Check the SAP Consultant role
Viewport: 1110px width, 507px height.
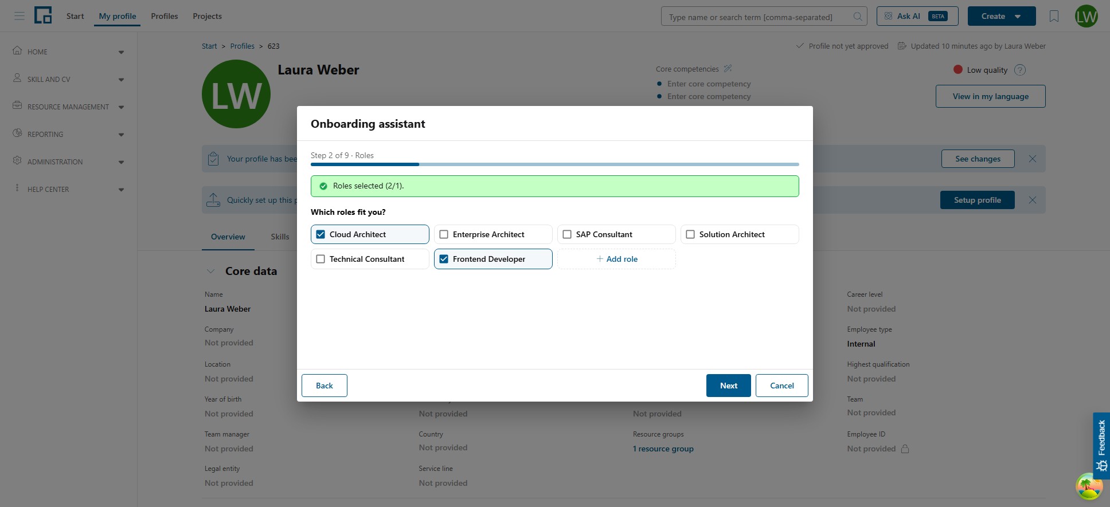click(567, 234)
